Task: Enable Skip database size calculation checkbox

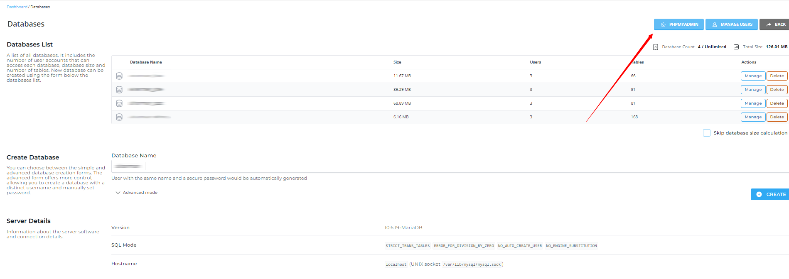Action: [706, 133]
